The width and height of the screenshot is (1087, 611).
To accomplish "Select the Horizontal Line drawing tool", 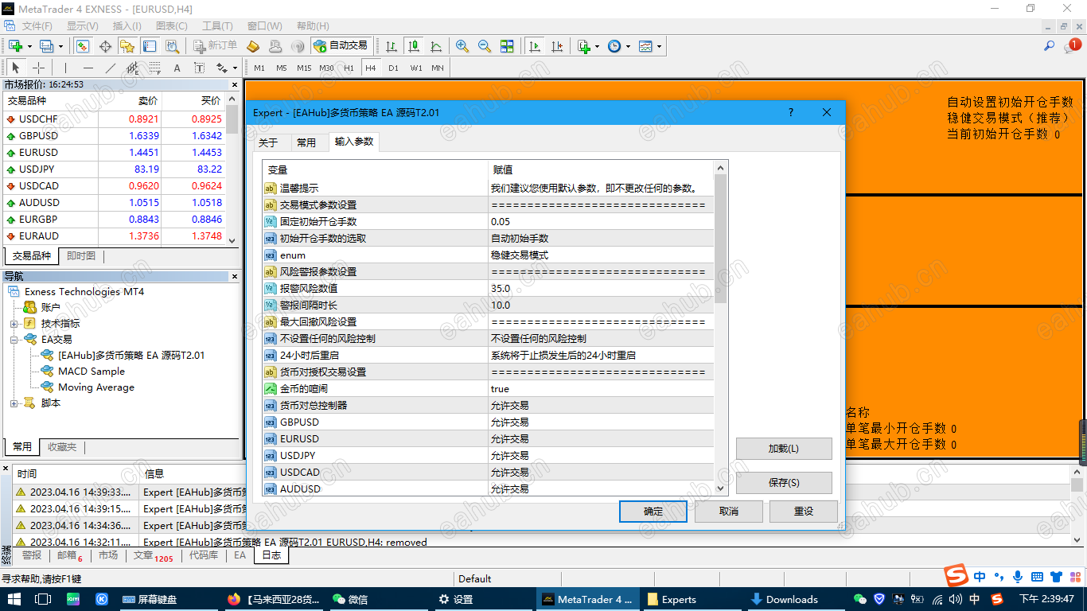I will [88, 68].
